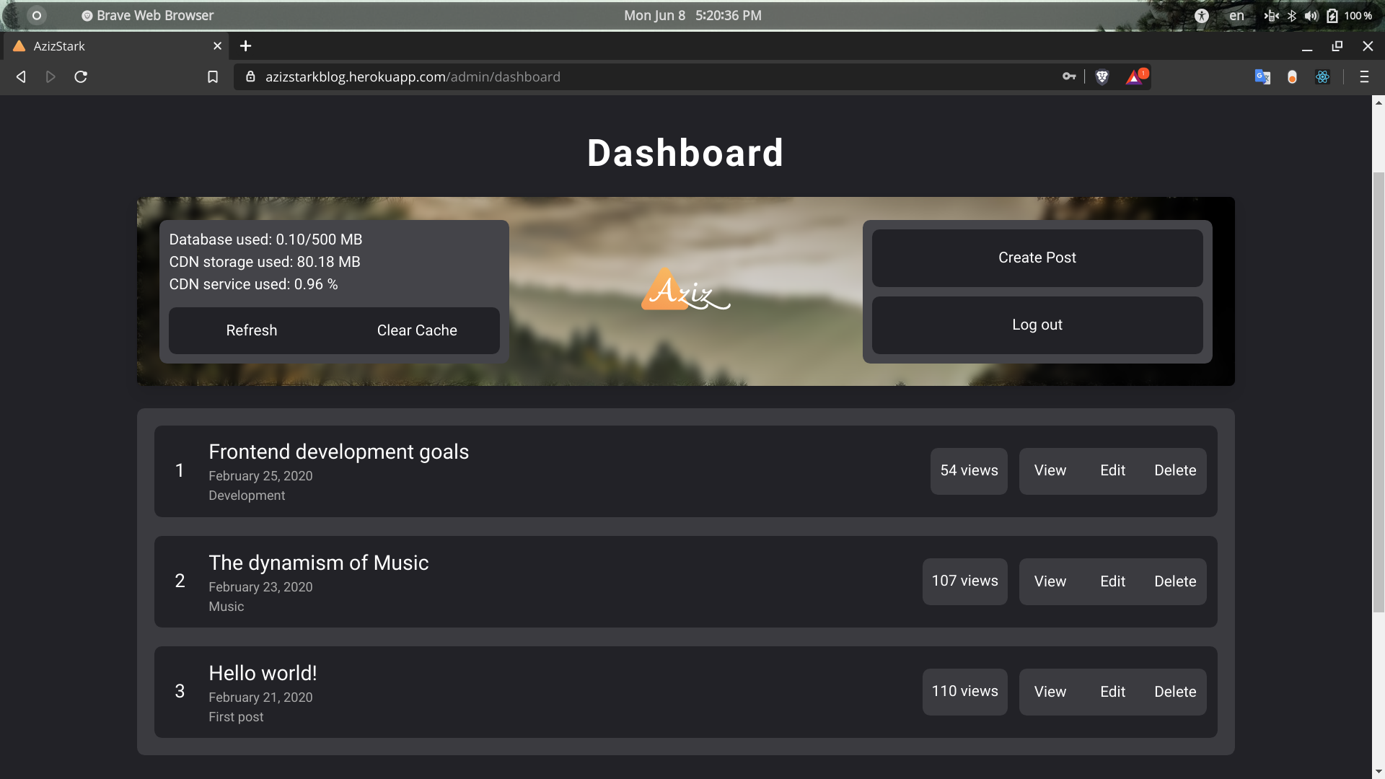Click the Create Post button
Viewport: 1385px width, 779px height.
[x=1037, y=258]
